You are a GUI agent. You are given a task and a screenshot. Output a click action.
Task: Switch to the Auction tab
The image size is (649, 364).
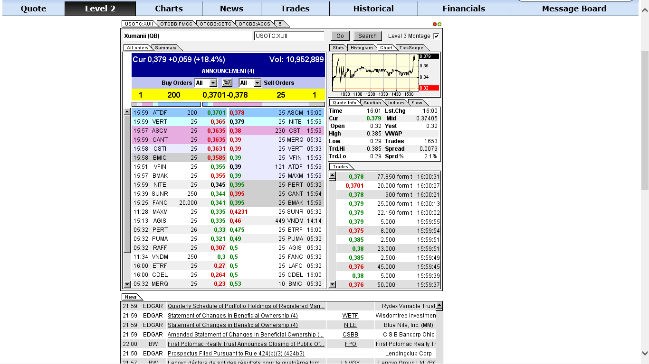click(372, 103)
